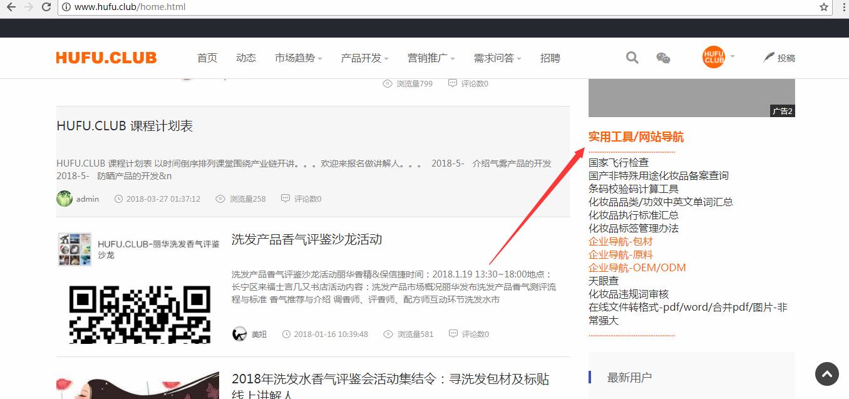This screenshot has width=849, height=399.
Task: Click 美妞 author avatar icon
Action: (239, 334)
